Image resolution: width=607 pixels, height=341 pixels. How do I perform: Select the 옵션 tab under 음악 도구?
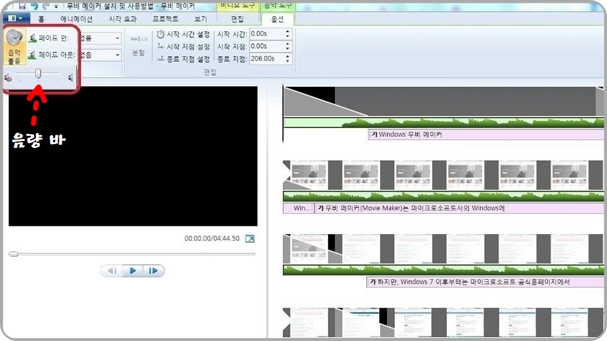coord(277,19)
